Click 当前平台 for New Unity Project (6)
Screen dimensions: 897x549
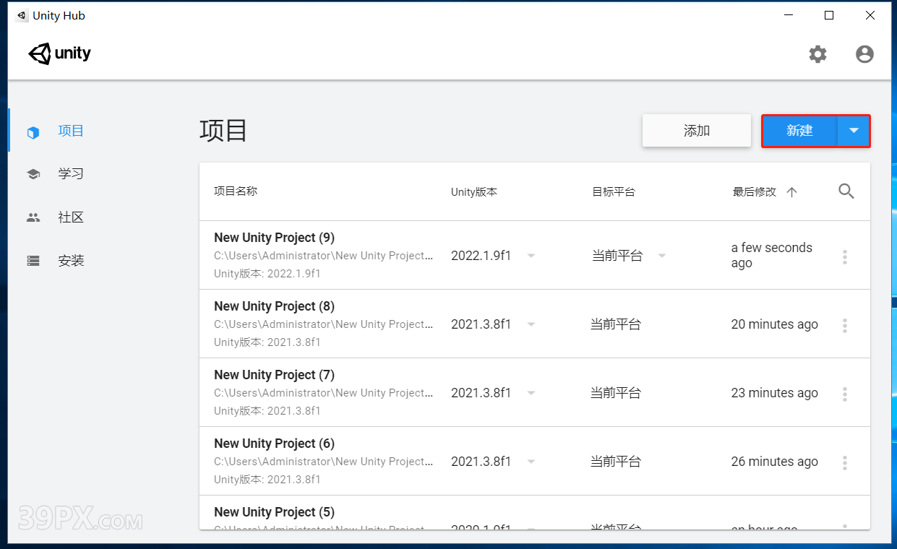616,462
